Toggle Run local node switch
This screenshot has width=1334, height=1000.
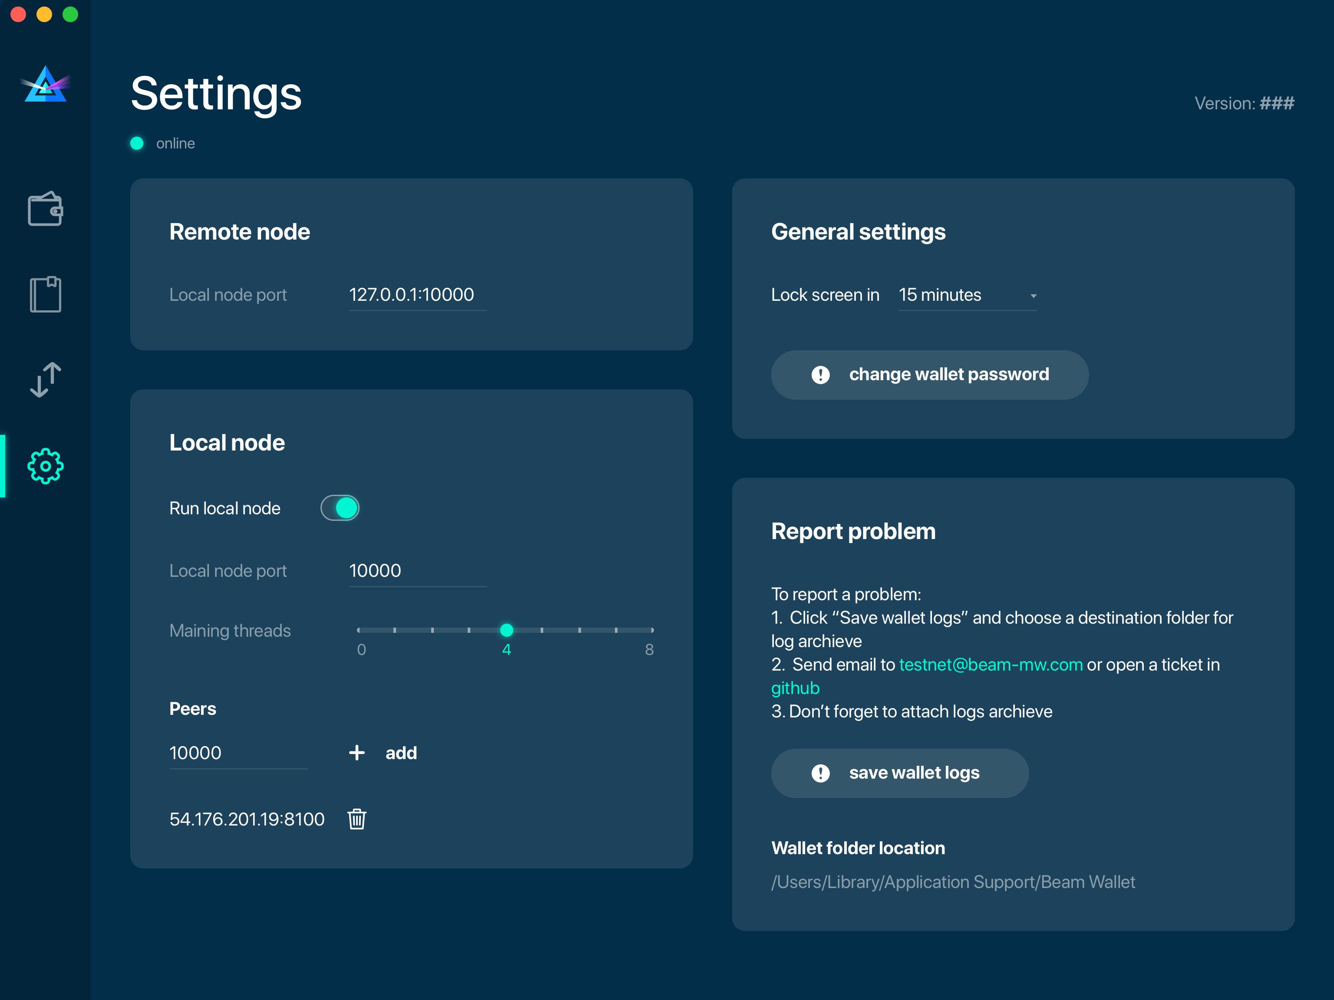click(340, 507)
